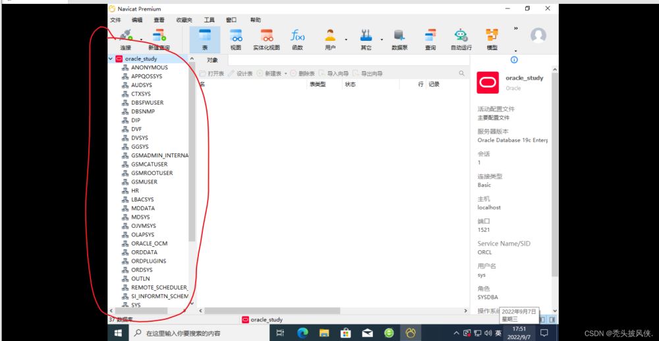This screenshot has height=341, width=659.
Task: Show 函数 (Function) objects
Action: point(298,40)
